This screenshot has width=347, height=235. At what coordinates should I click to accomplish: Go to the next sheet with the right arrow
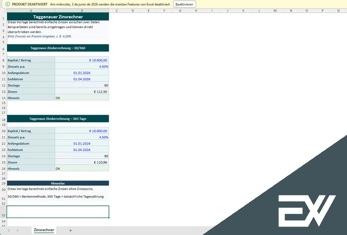[x=17, y=230]
